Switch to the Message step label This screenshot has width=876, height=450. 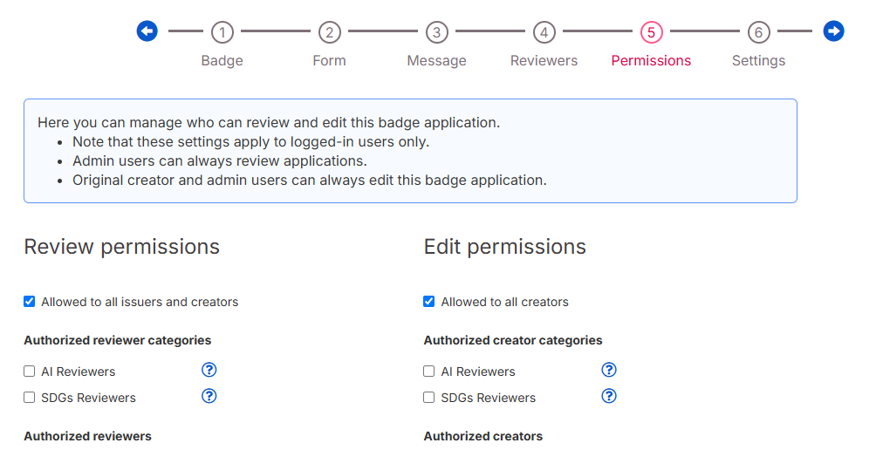[x=436, y=60]
